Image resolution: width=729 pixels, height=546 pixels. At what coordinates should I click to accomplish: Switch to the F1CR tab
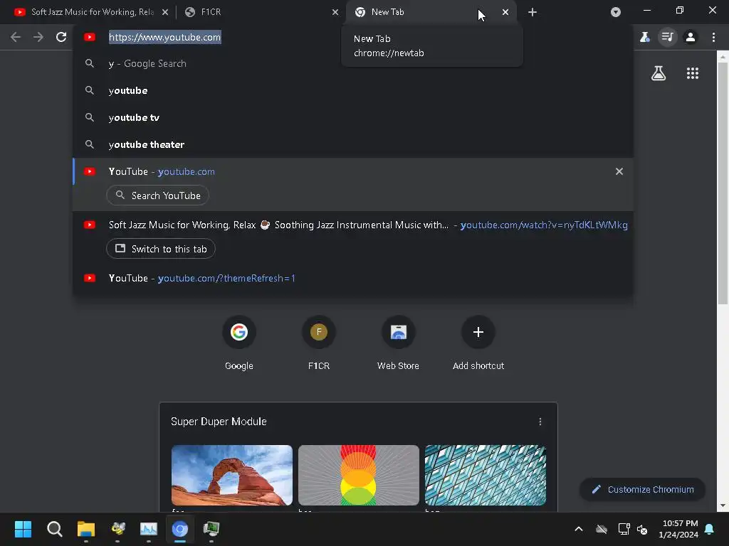pyautogui.click(x=261, y=12)
